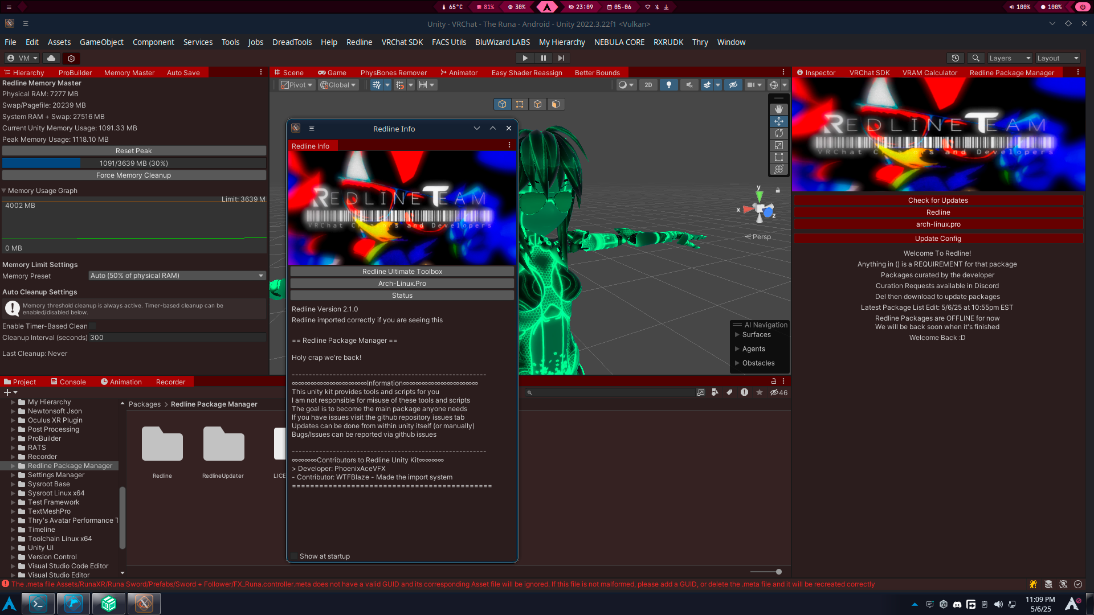This screenshot has width=1094, height=615.
Task: Click Redline Ultimate Toolbox button
Action: [x=402, y=272]
